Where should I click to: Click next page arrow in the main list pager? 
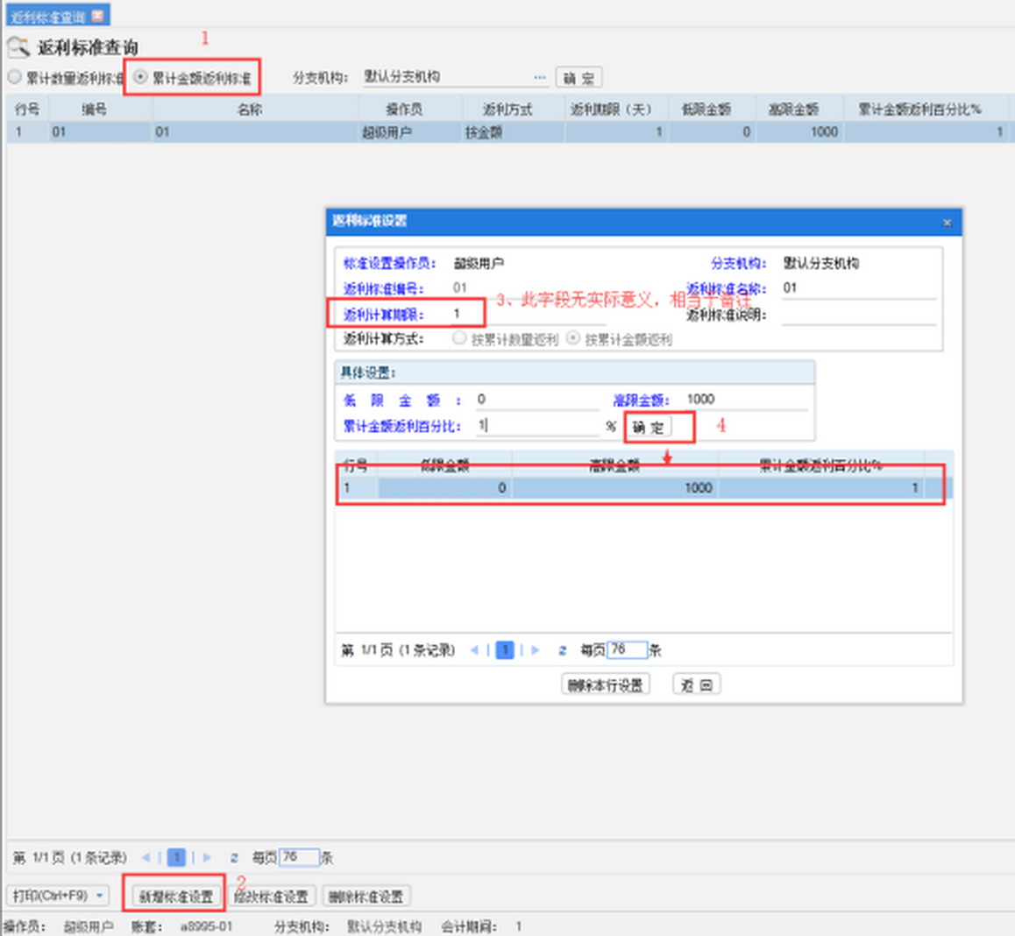(208, 858)
